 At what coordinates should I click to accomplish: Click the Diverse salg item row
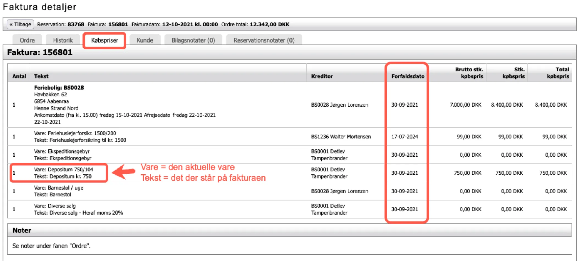tap(55, 206)
